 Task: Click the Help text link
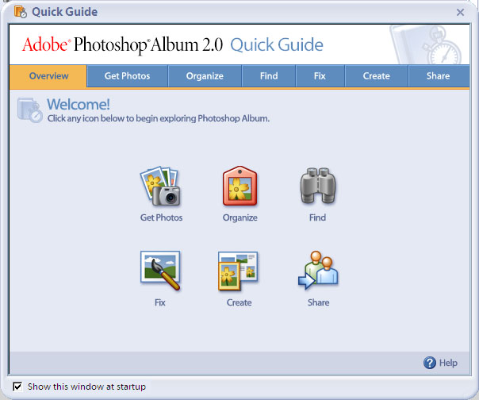click(x=448, y=363)
